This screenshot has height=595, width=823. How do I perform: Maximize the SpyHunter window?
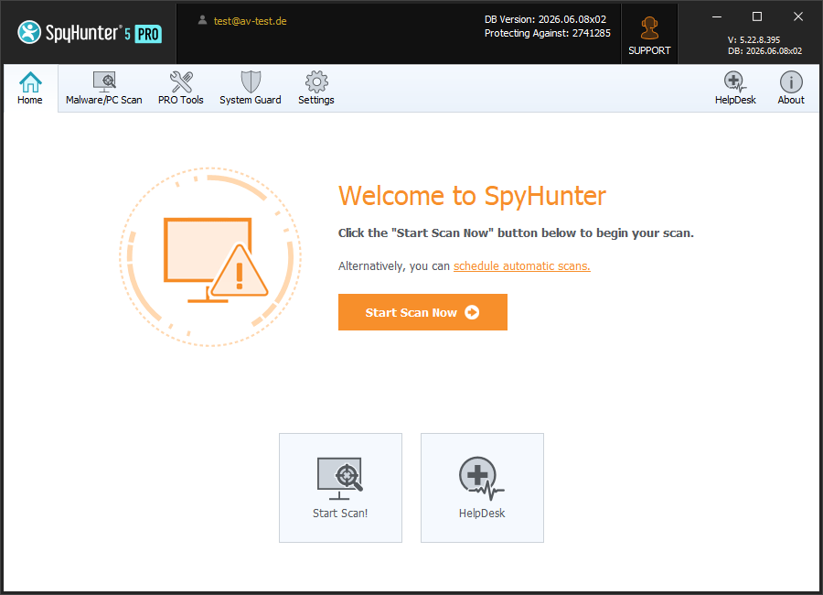click(x=757, y=16)
